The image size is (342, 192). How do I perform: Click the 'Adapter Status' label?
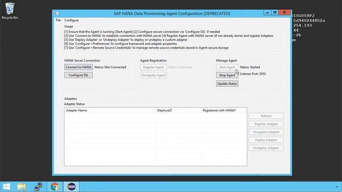[74, 104]
